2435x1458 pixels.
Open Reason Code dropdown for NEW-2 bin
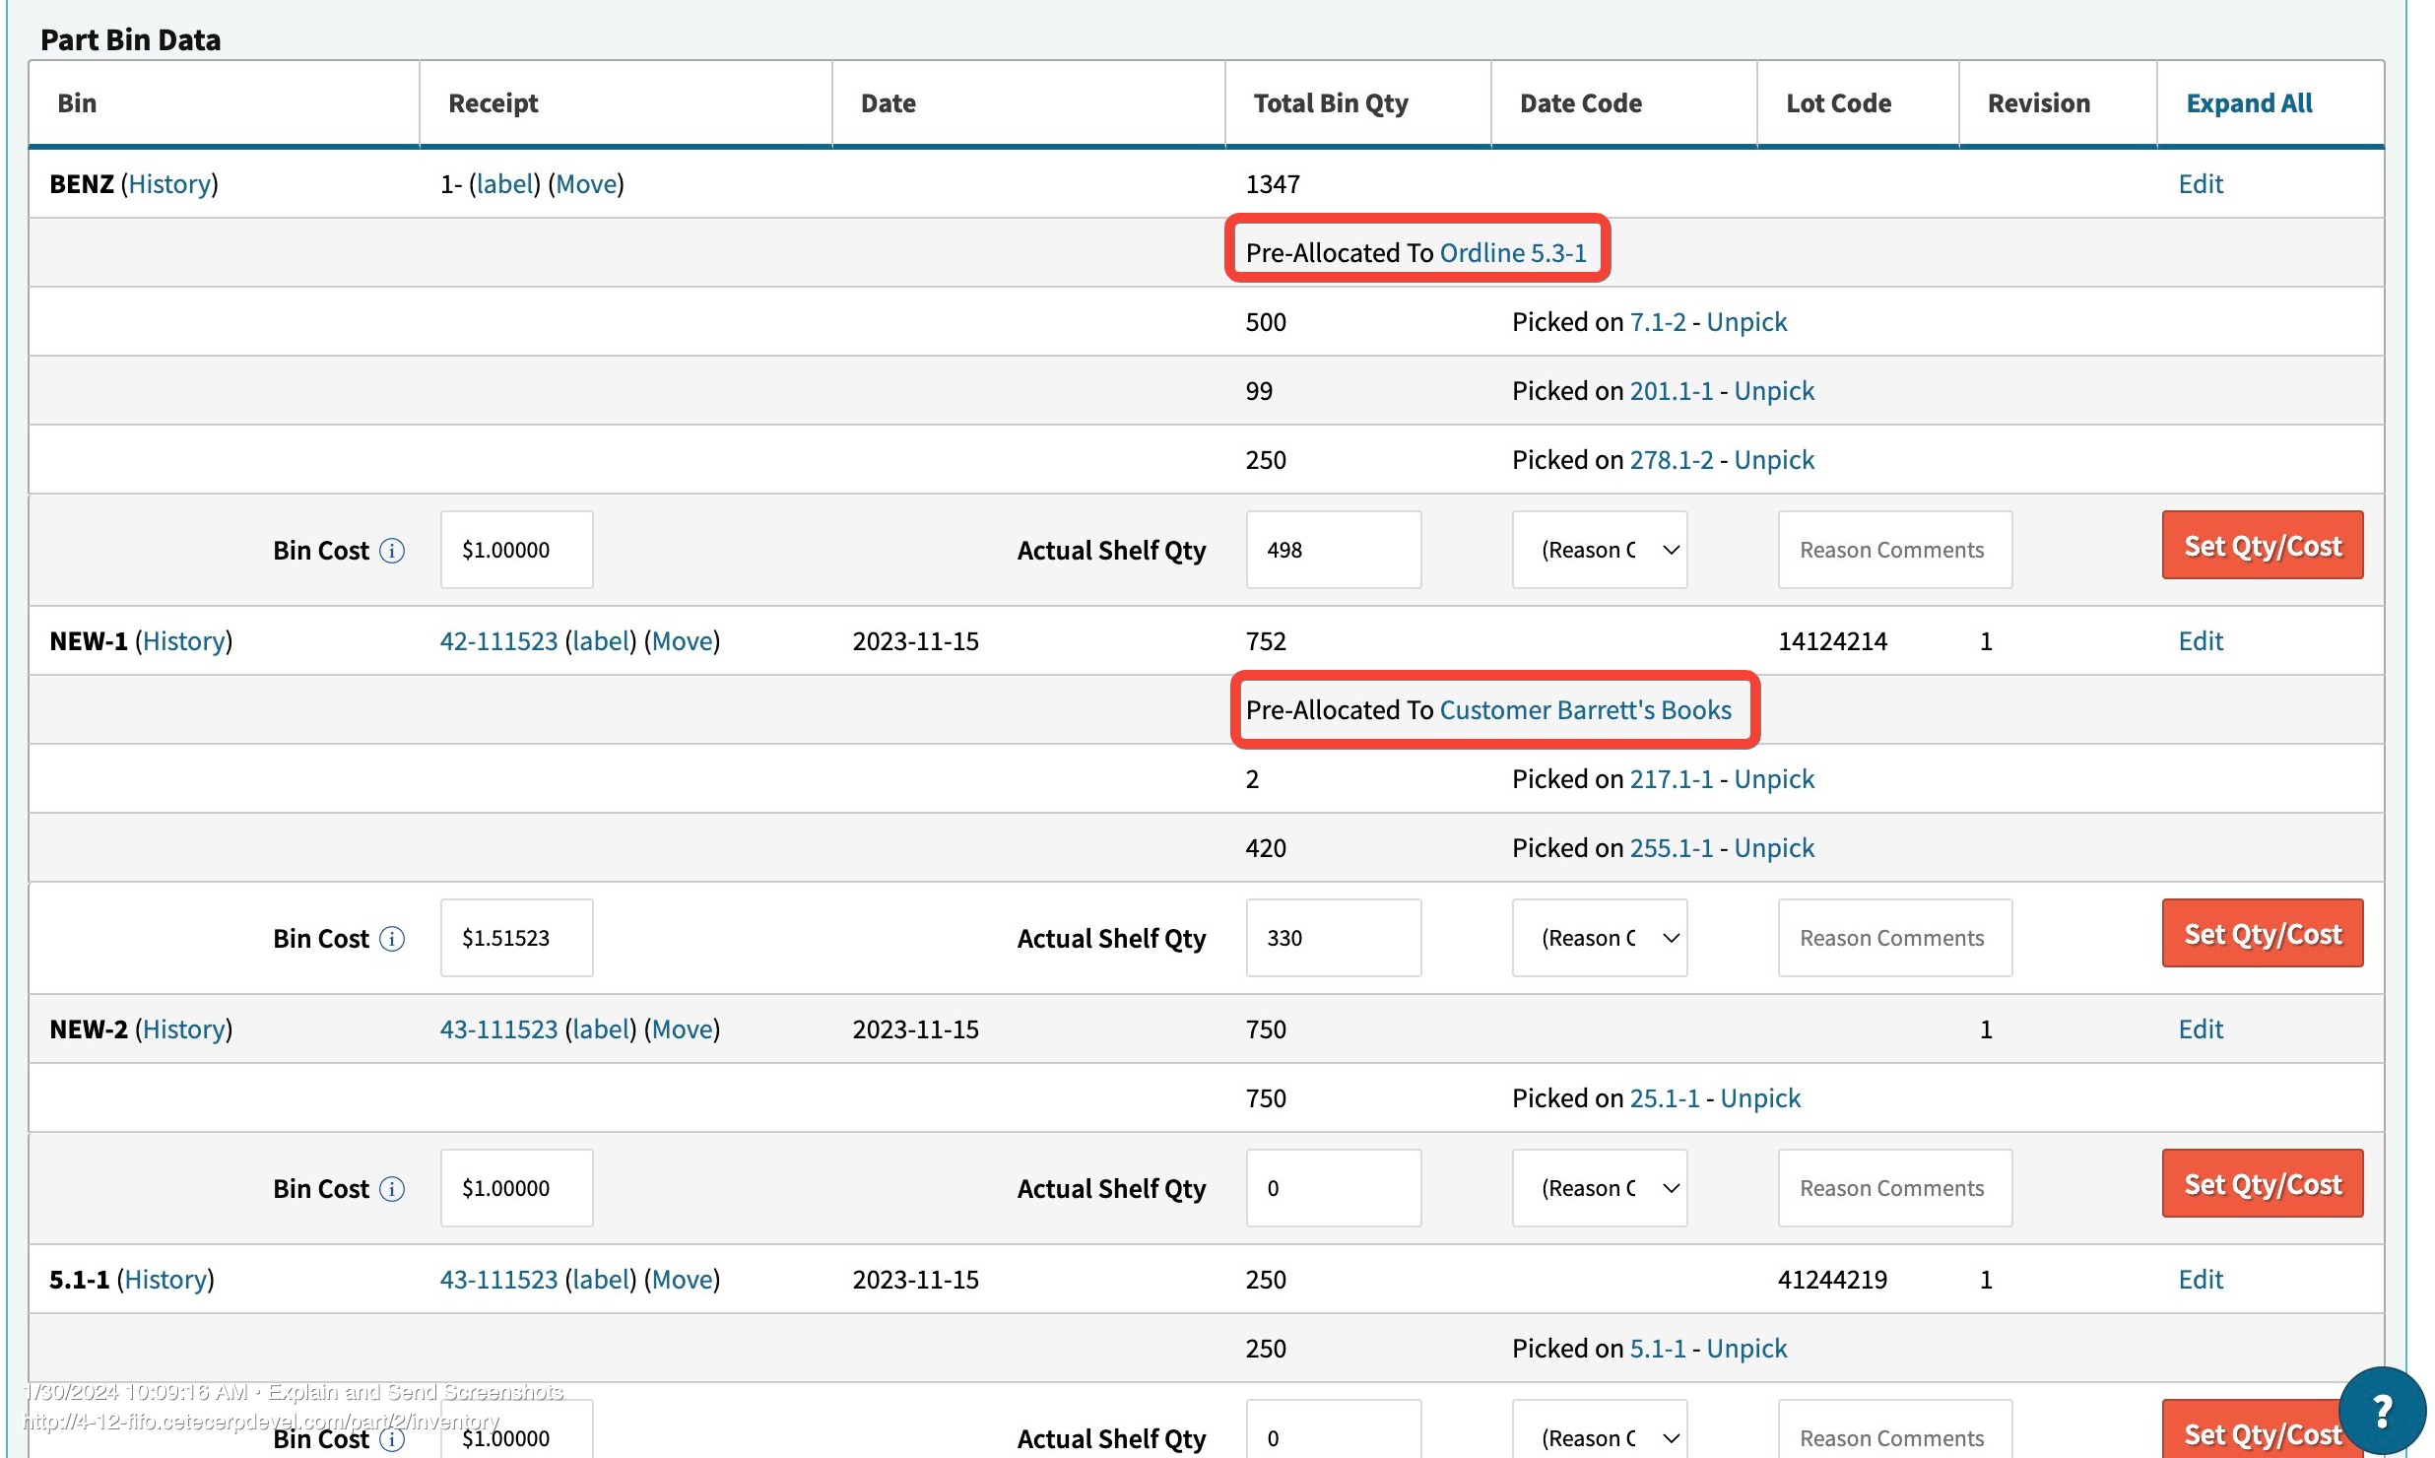pyautogui.click(x=1599, y=1188)
